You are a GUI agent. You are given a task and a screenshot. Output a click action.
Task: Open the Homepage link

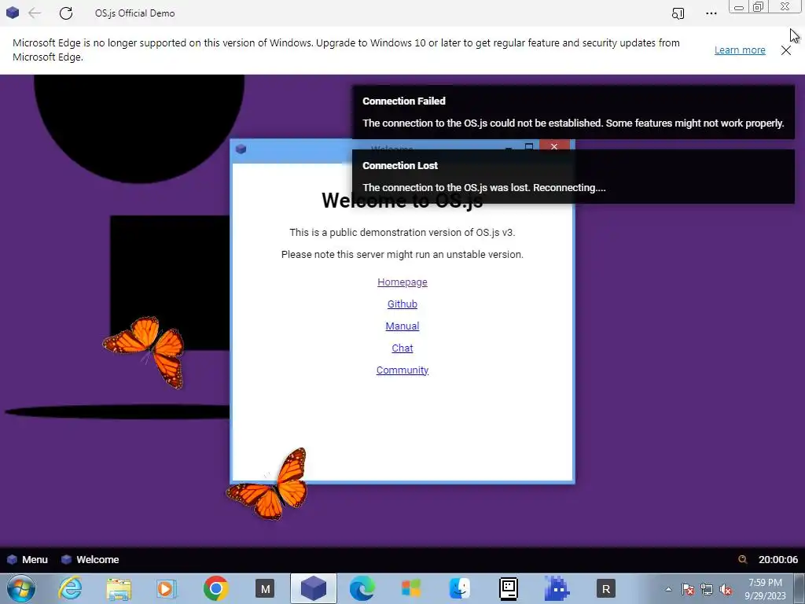click(x=402, y=282)
